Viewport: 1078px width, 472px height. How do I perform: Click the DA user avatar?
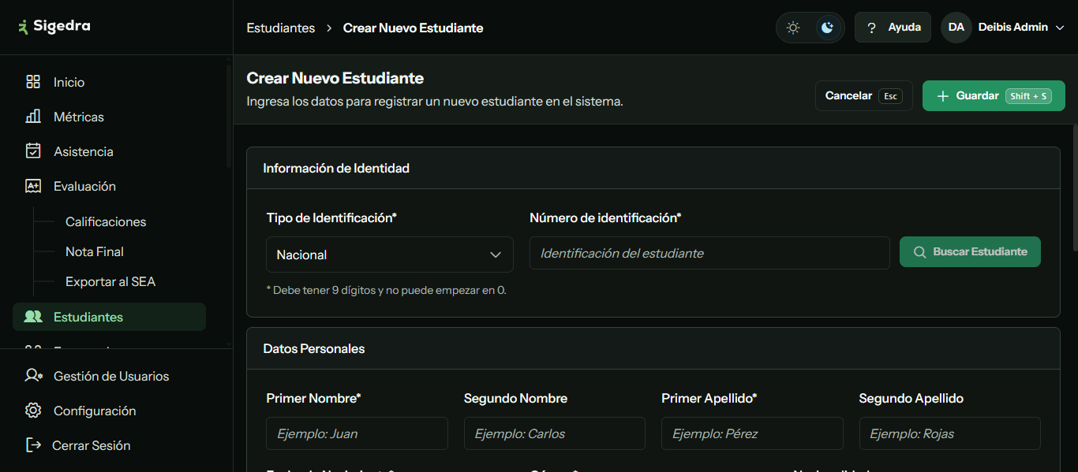click(x=956, y=27)
